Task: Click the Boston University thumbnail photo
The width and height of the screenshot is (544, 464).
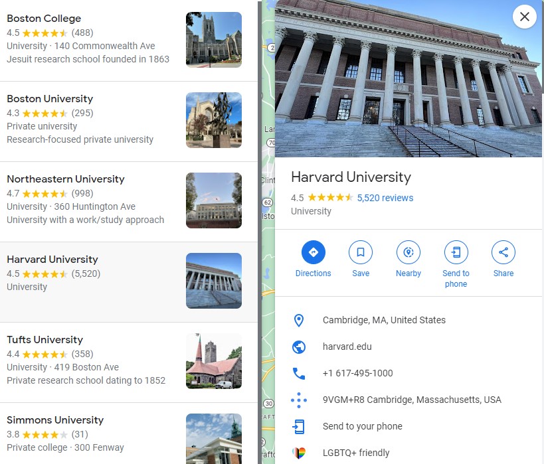Action: [x=213, y=120]
